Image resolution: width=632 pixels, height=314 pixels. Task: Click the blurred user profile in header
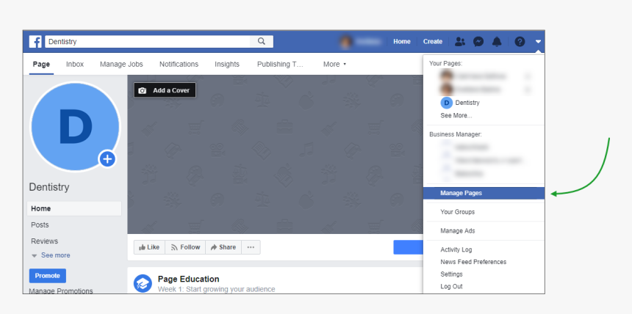360,42
